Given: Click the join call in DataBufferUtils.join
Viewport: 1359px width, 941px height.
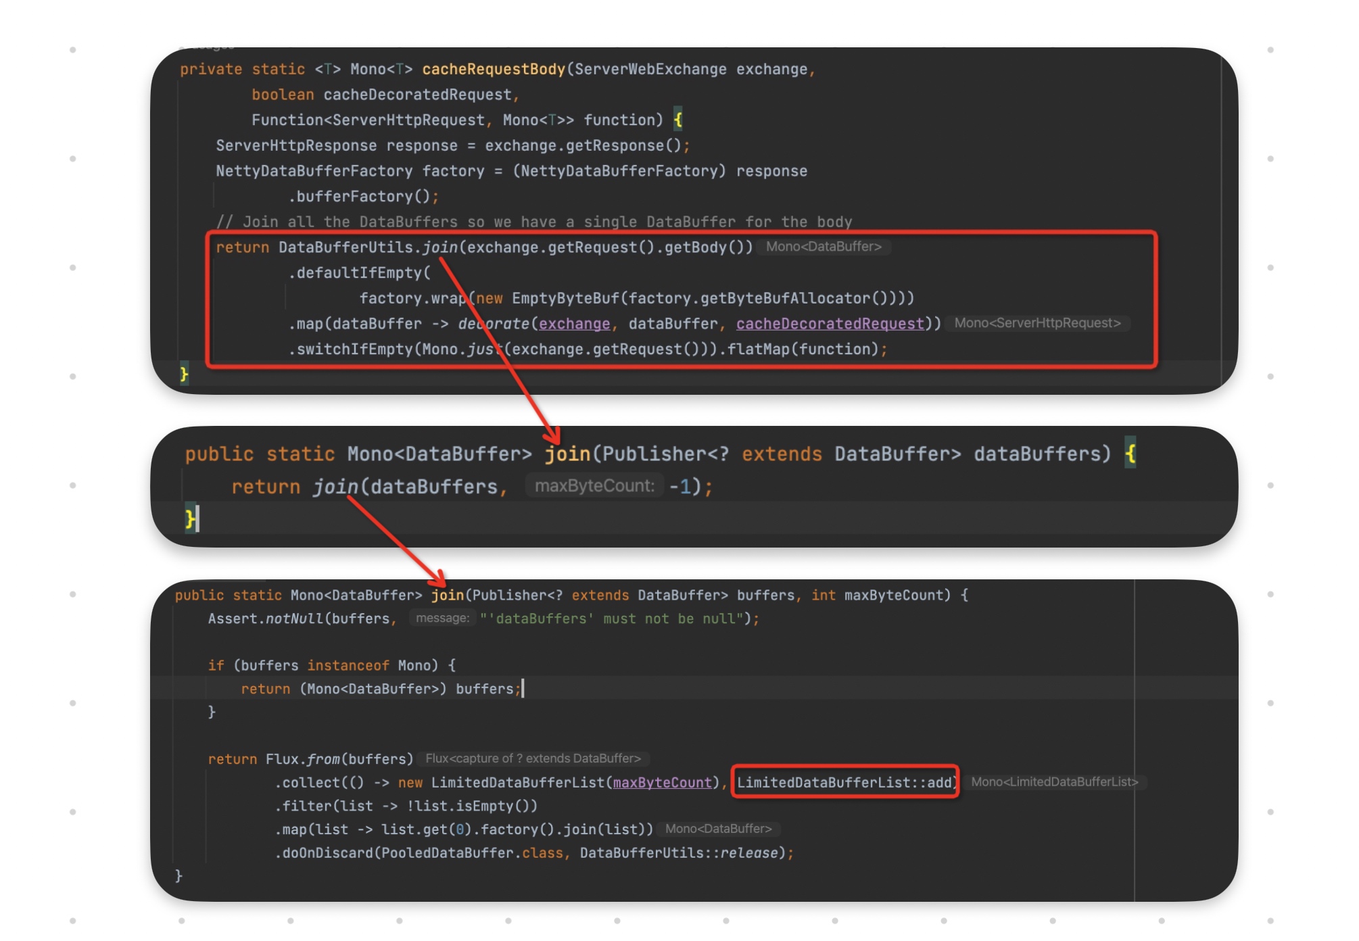Looking at the screenshot, I should click(x=440, y=247).
